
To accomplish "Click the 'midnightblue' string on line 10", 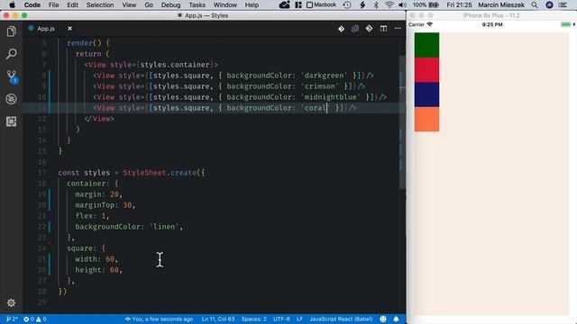I will 331,97.
